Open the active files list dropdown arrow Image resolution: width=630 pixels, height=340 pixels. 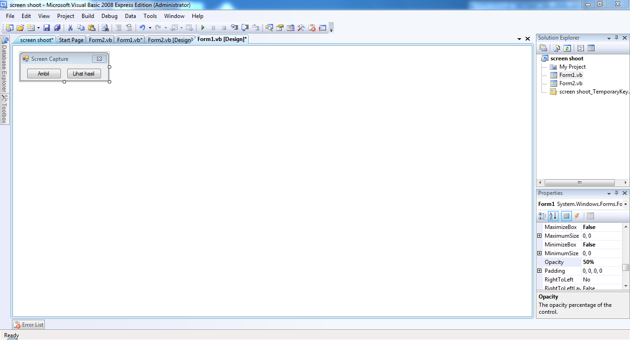[519, 39]
